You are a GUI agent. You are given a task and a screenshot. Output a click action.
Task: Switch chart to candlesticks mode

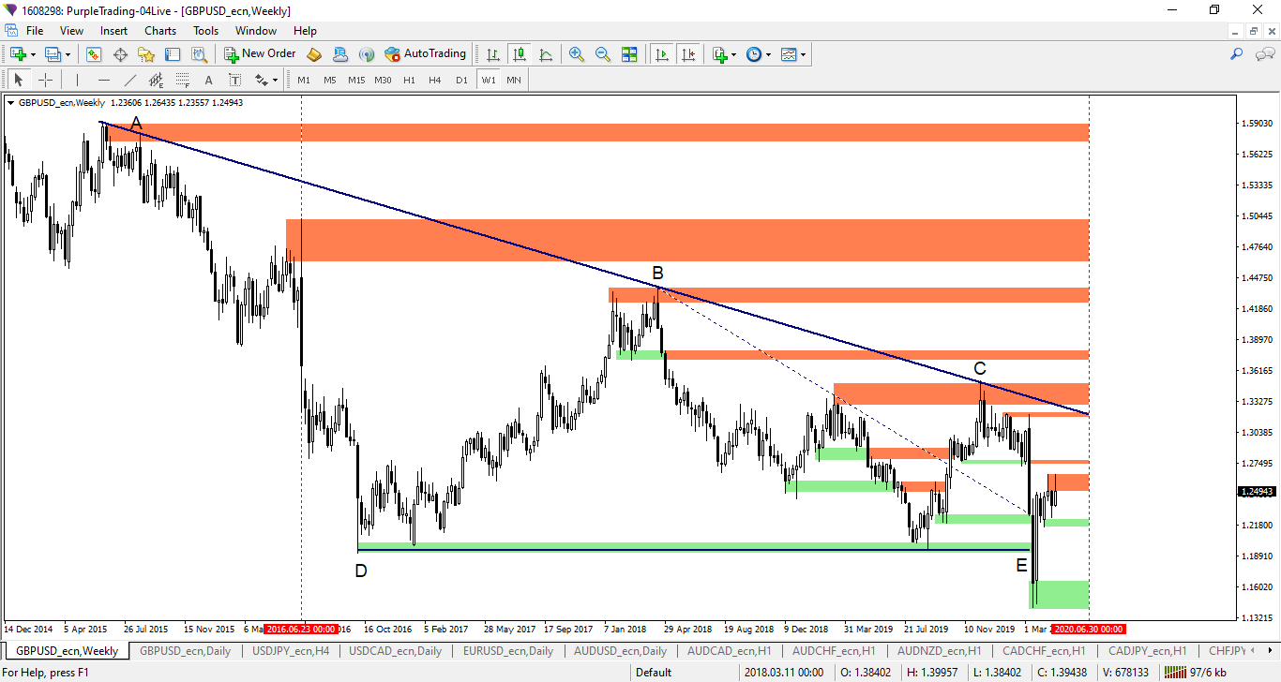[x=519, y=54]
